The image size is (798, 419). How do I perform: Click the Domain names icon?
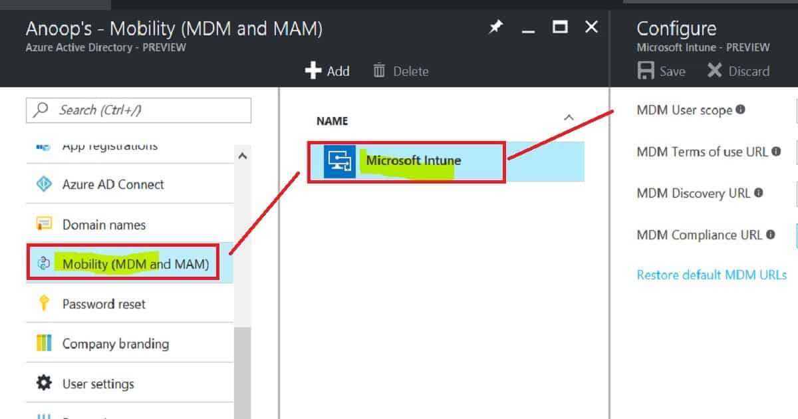44,224
